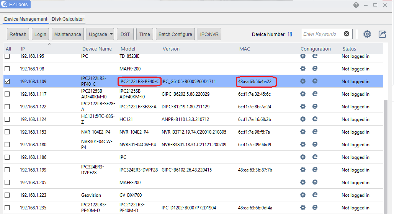
Task: Open configuration gear for 192.168.1.186
Action: (303, 157)
